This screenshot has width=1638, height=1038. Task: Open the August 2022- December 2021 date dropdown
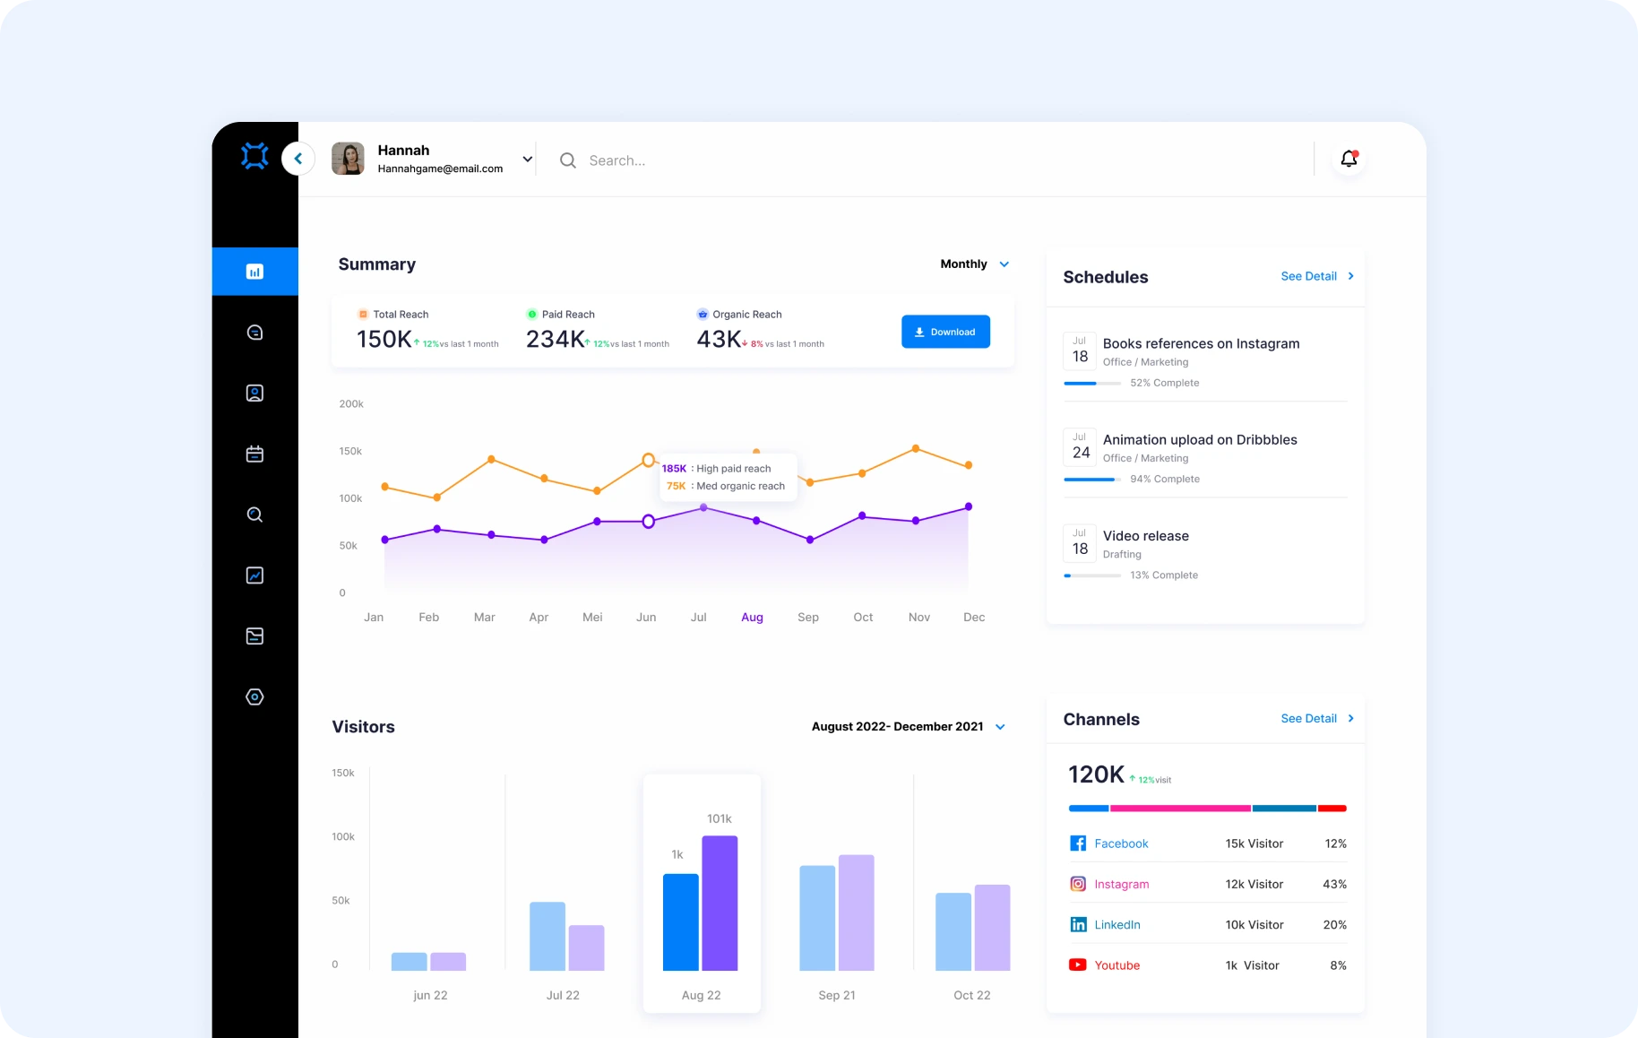pos(909,727)
